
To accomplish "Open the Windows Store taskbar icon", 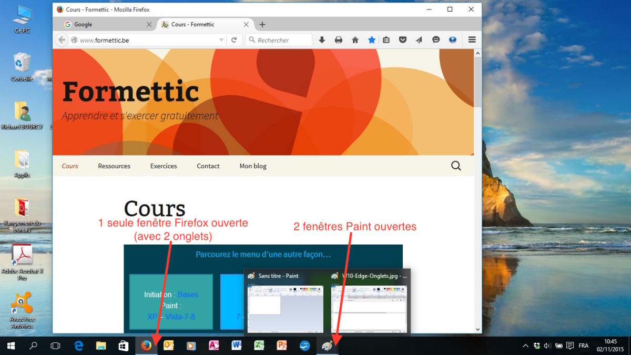I will point(124,346).
